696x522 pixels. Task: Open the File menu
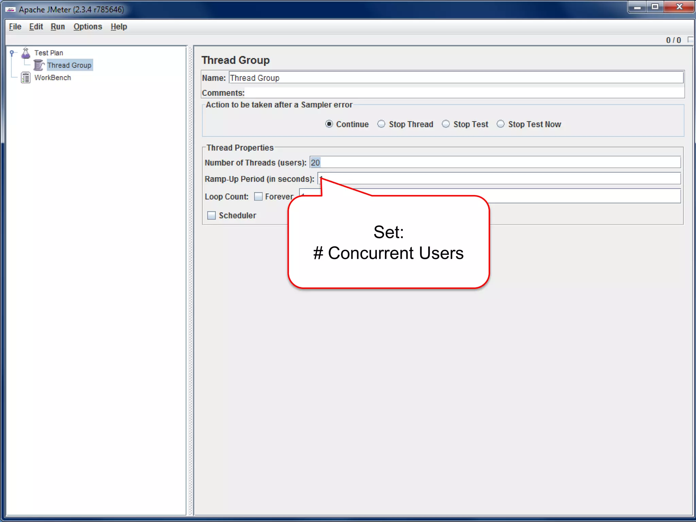15,27
